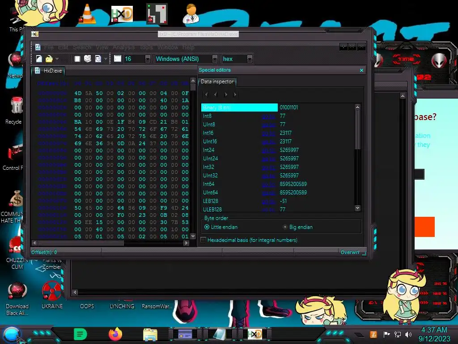This screenshot has height=344, width=458.
Task: Select Little endian byte order
Action: [221, 227]
